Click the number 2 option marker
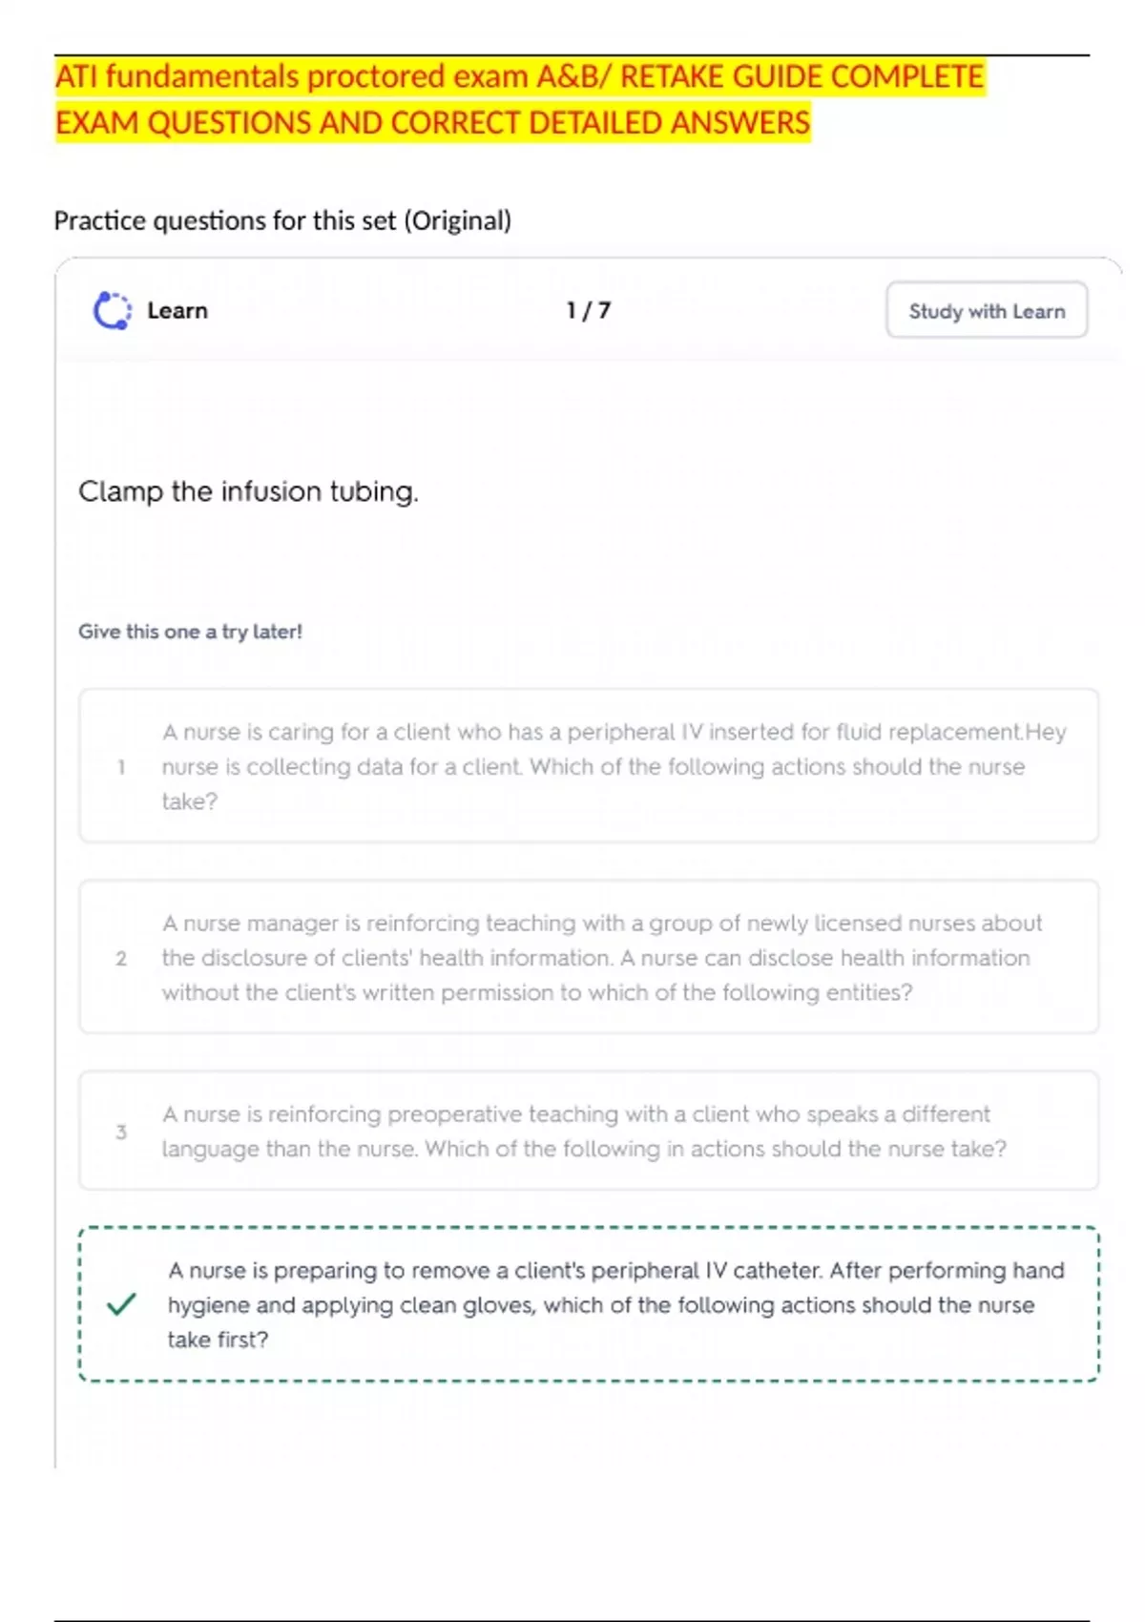This screenshot has height=1622, width=1145. click(x=121, y=958)
